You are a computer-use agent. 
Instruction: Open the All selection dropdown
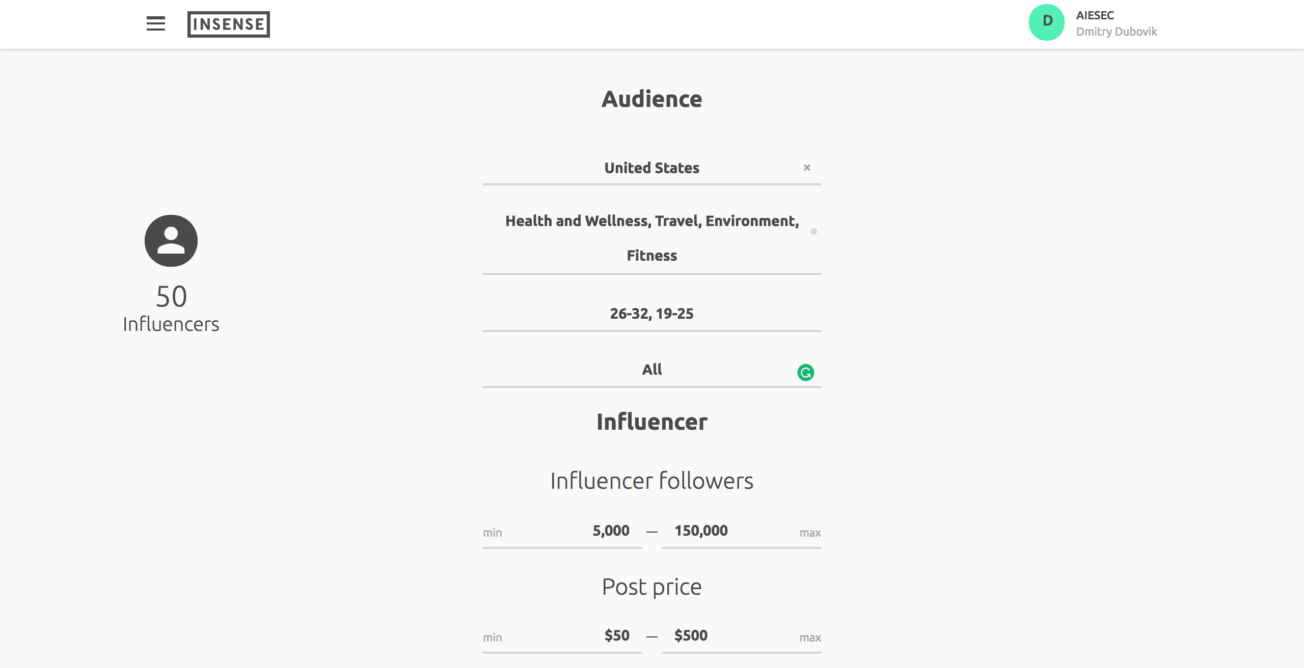pyautogui.click(x=651, y=370)
